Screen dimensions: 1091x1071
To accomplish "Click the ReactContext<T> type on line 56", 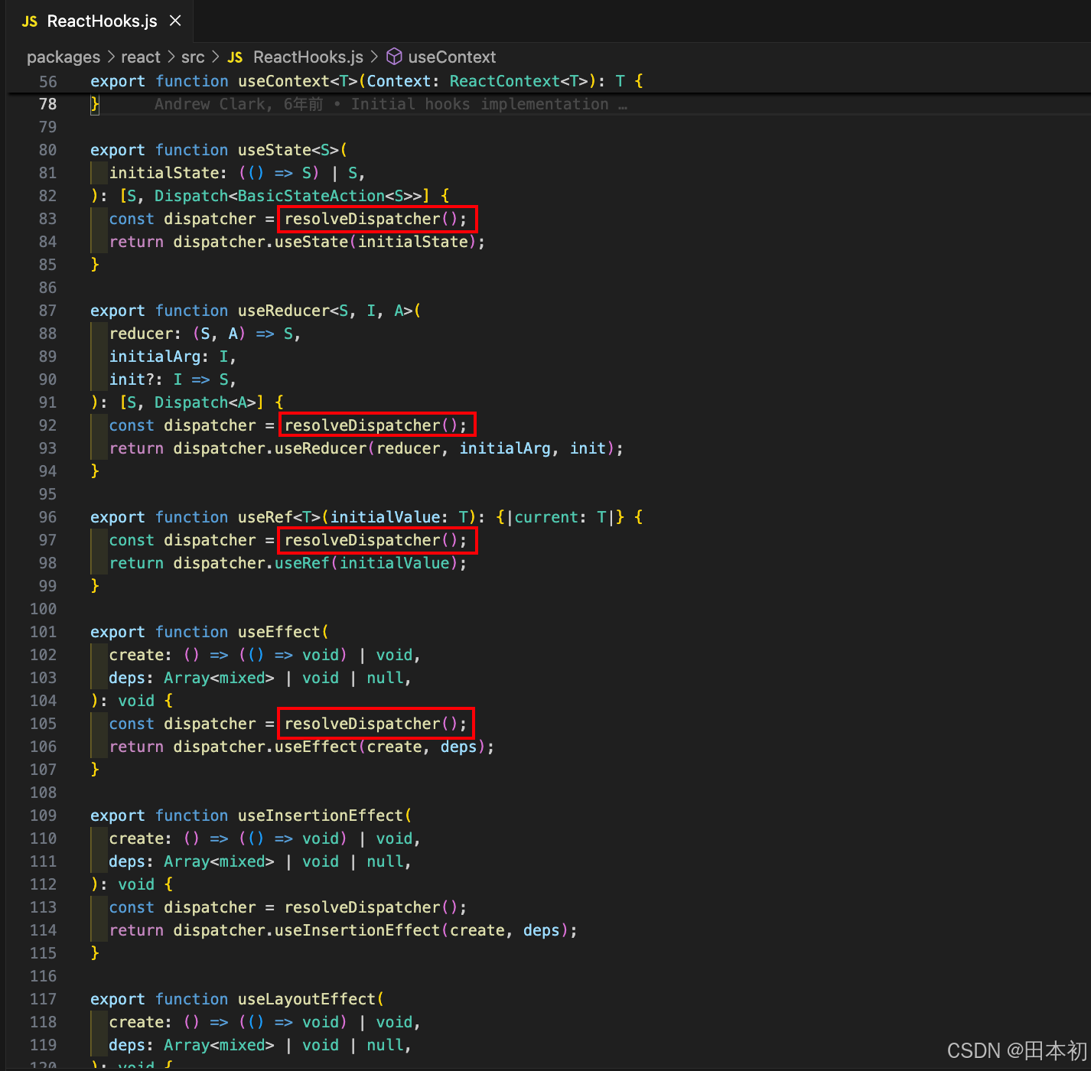I will tap(519, 81).
